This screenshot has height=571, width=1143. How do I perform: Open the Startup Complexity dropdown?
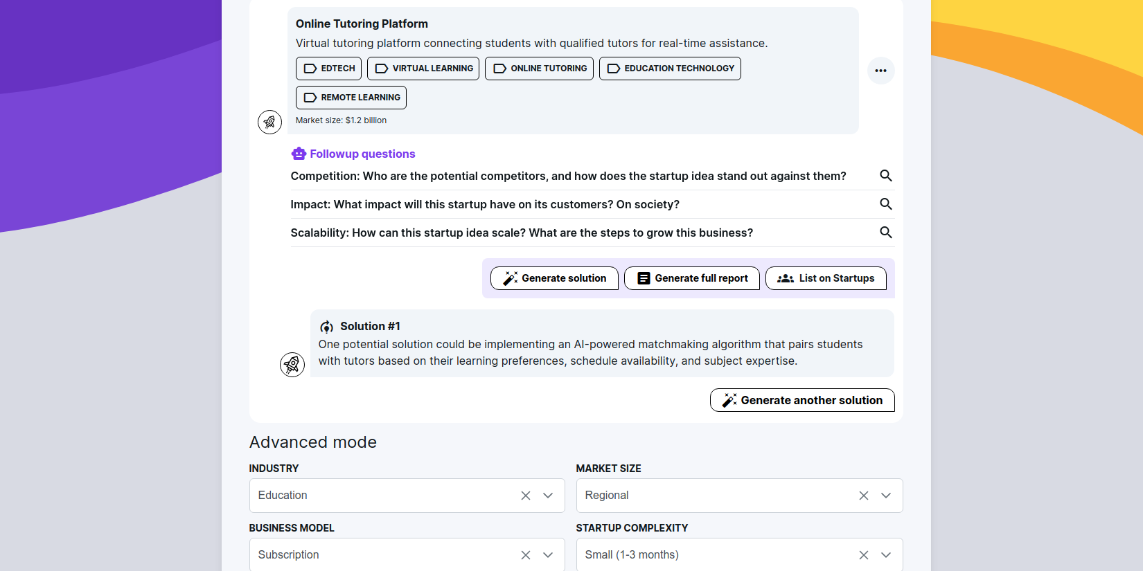coord(886,555)
